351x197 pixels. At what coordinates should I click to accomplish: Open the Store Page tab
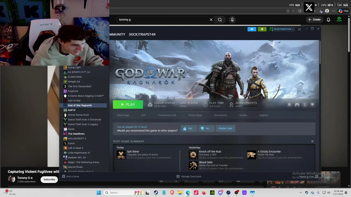point(123,115)
